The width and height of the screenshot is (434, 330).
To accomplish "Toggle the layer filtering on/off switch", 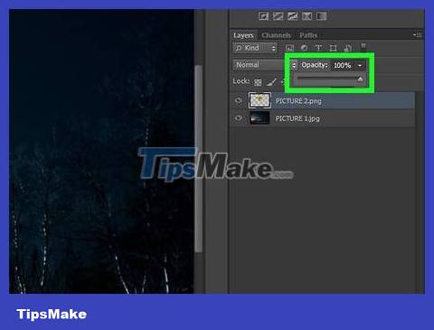I will 363,47.
